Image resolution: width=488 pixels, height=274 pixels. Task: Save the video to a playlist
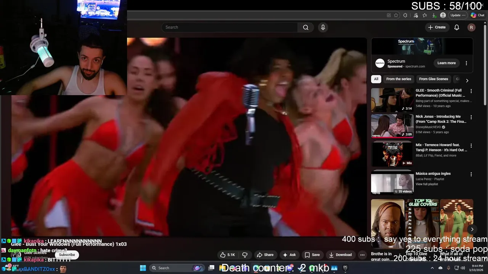(x=312, y=255)
